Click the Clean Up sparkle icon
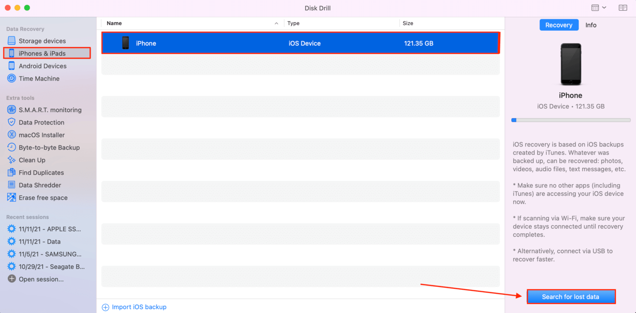 (x=12, y=160)
